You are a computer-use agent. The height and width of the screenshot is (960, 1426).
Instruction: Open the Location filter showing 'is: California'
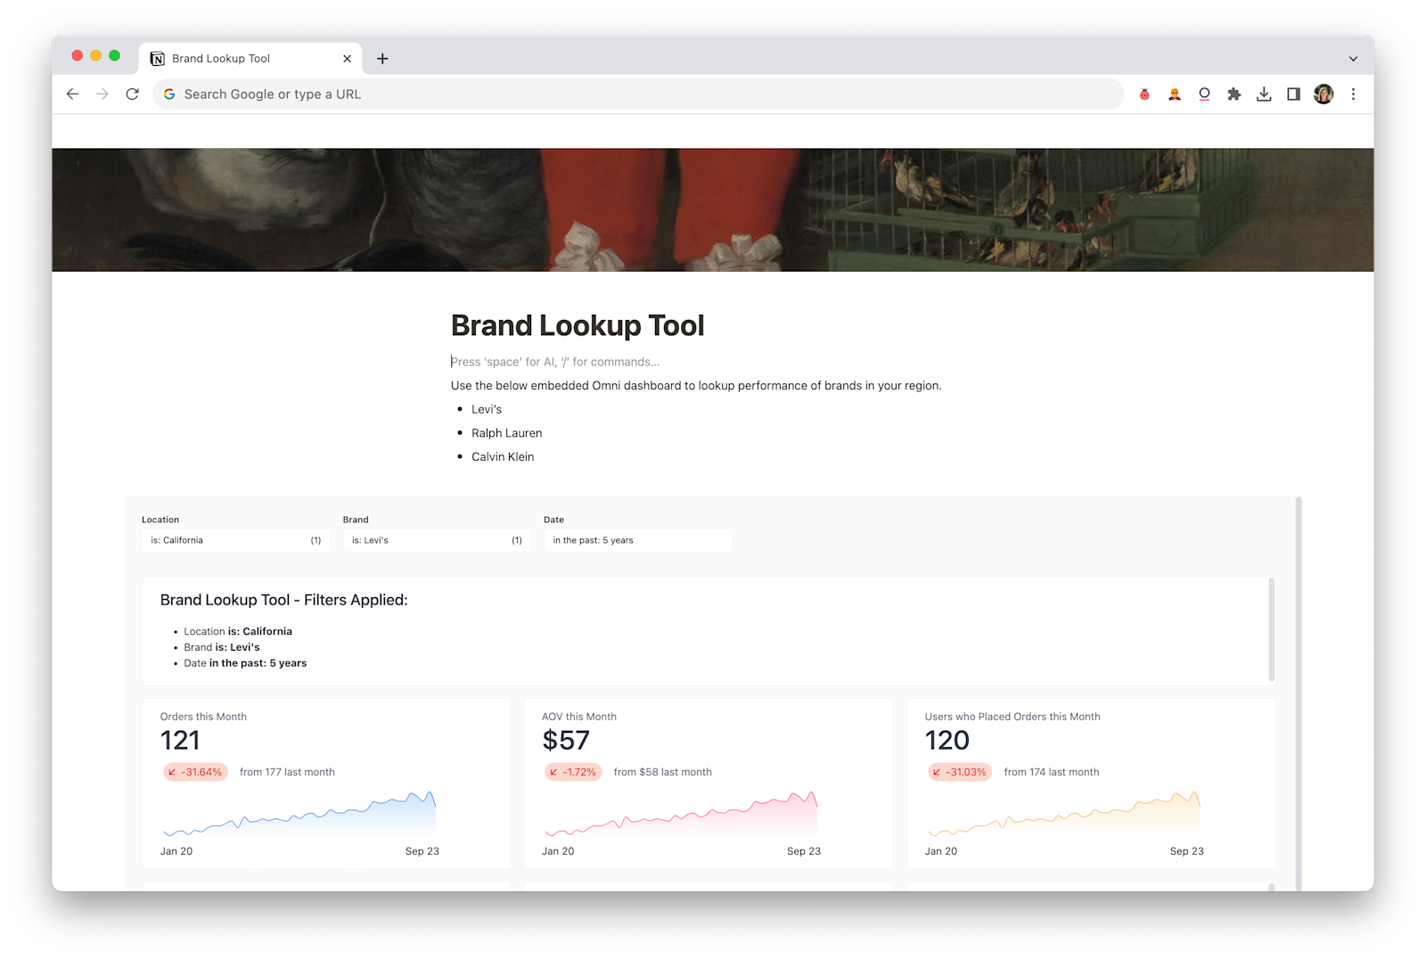[x=234, y=539]
